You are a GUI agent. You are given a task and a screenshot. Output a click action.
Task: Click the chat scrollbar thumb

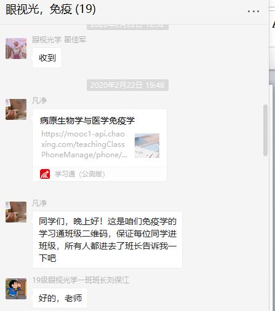click(265, 130)
